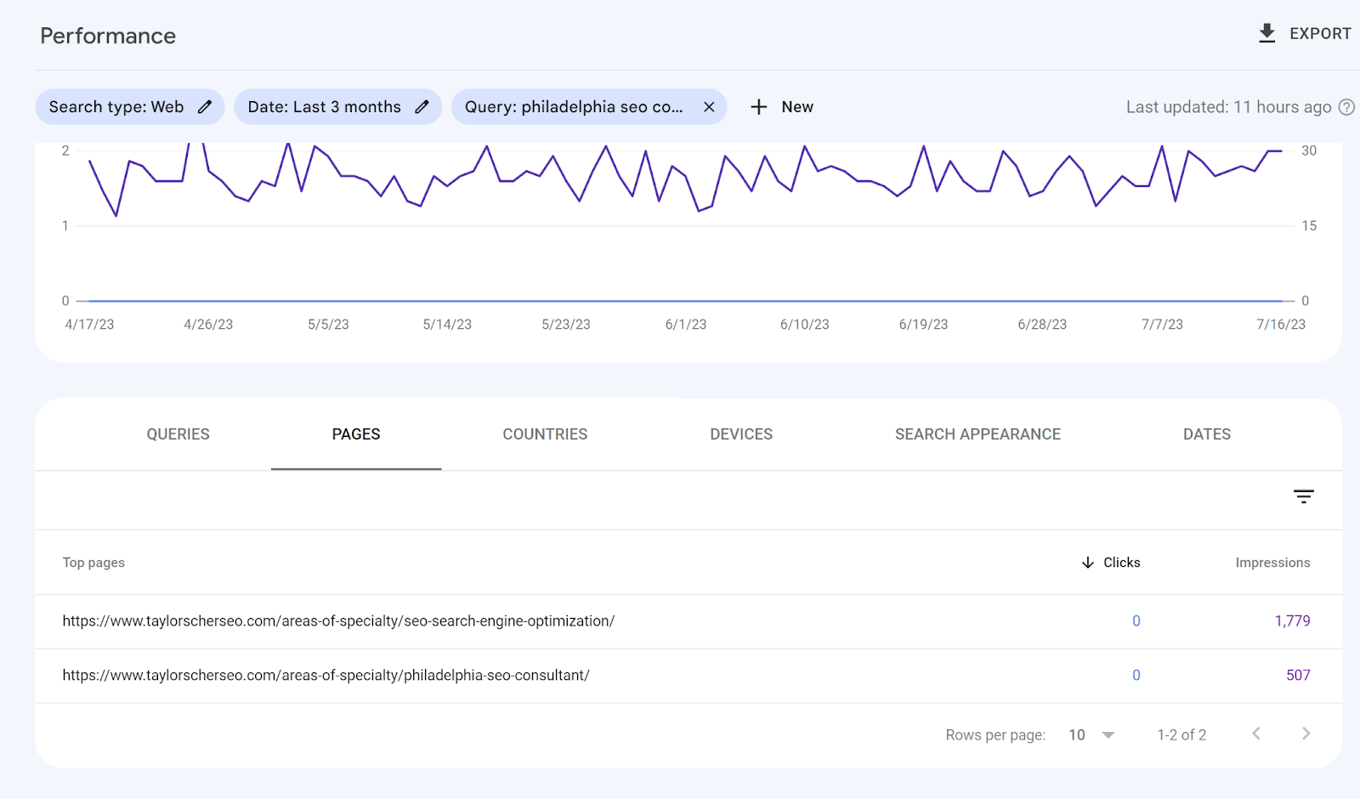
Task: Switch to the Queries tab
Action: [x=178, y=434]
